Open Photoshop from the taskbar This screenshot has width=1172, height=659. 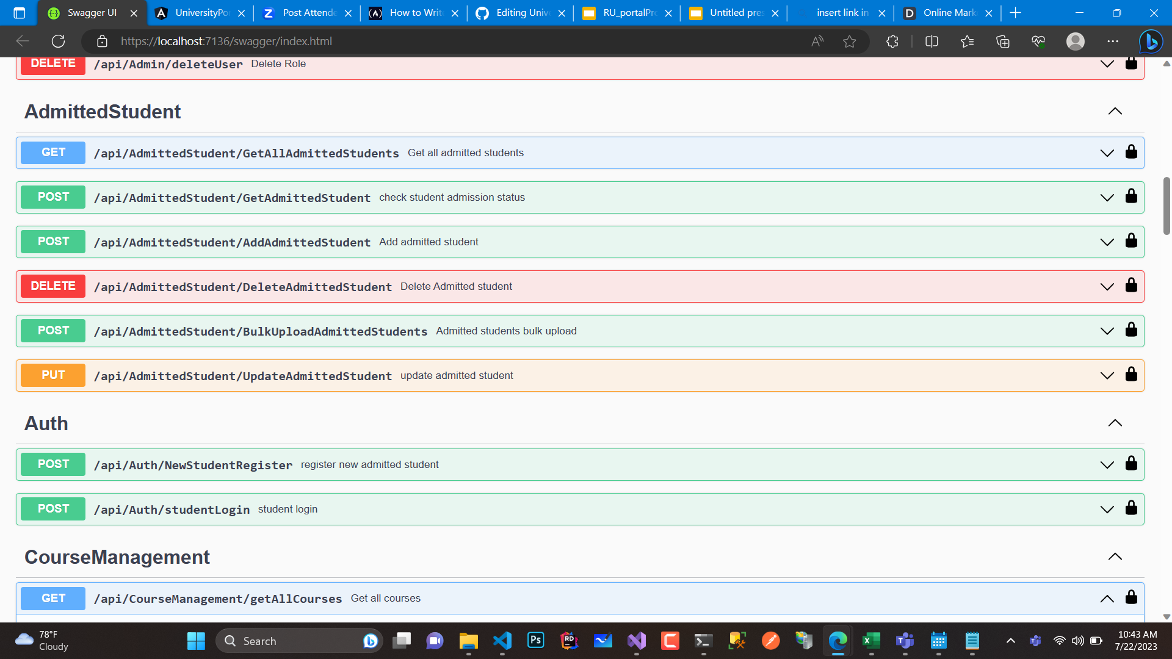(535, 641)
